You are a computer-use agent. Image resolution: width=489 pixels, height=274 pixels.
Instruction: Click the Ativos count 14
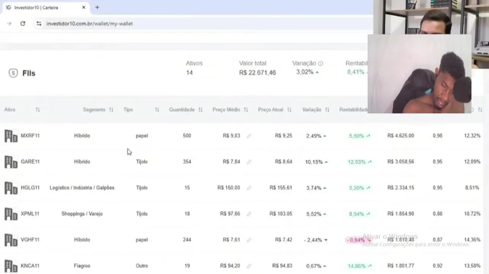[189, 73]
